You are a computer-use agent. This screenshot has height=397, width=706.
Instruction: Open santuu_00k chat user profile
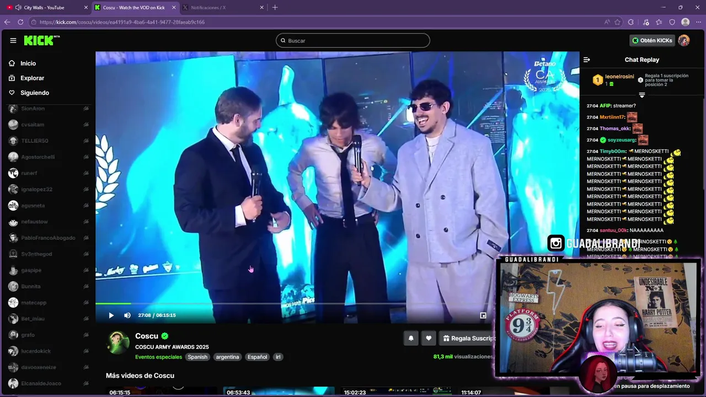coord(613,230)
